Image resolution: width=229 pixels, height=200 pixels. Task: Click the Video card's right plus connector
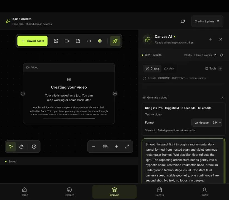(115, 94)
